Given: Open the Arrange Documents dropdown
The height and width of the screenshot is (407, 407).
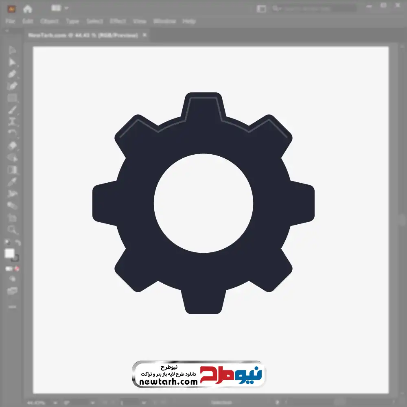Looking at the screenshot, I should pyautogui.click(x=60, y=8).
